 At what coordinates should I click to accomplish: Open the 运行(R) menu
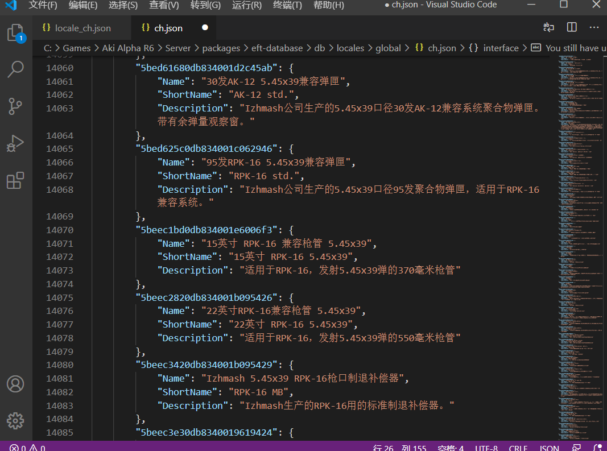pyautogui.click(x=247, y=5)
